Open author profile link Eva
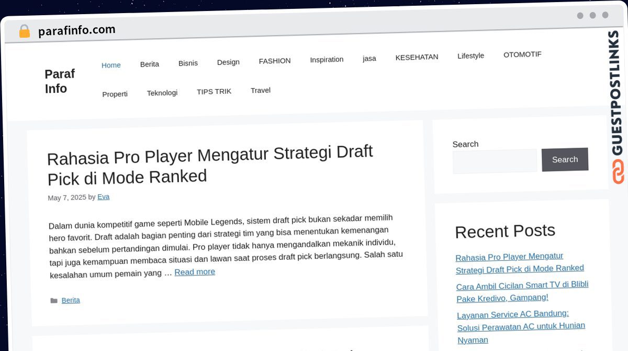This screenshot has width=628, height=351. [x=103, y=196]
